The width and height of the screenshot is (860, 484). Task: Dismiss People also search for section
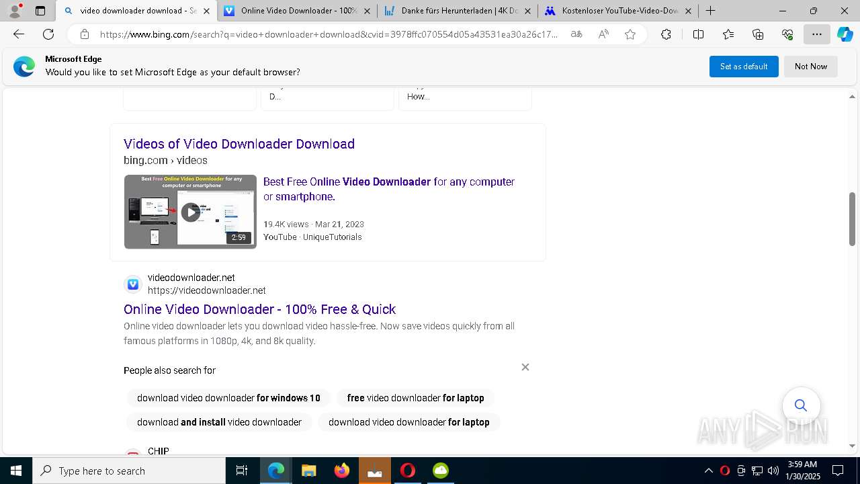(525, 367)
